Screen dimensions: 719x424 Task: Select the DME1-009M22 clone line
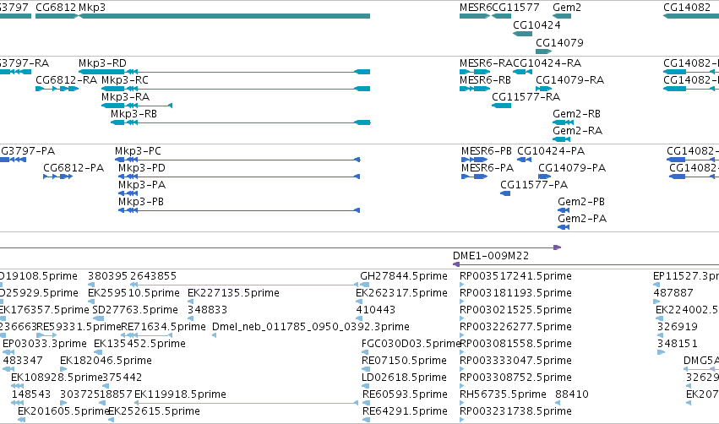point(586,264)
